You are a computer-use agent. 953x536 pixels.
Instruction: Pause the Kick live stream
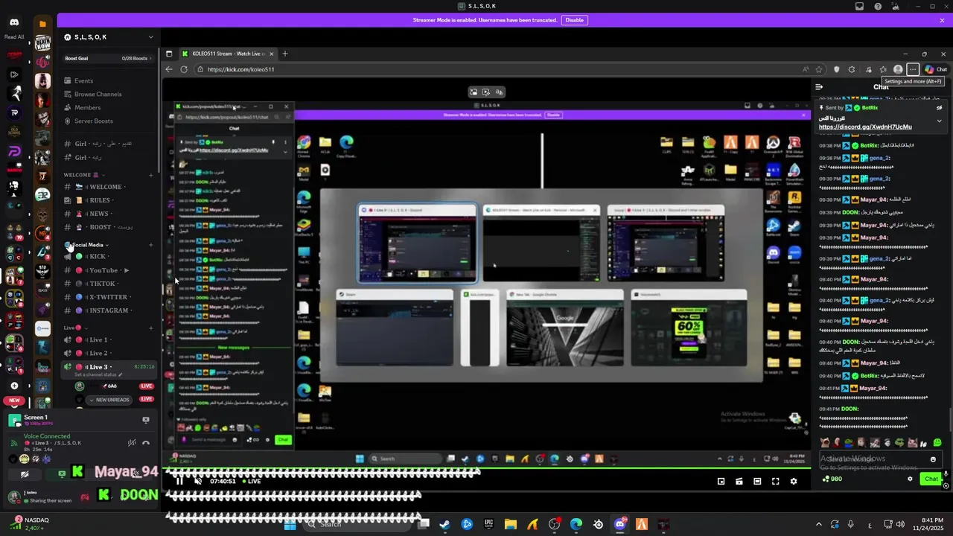(179, 481)
